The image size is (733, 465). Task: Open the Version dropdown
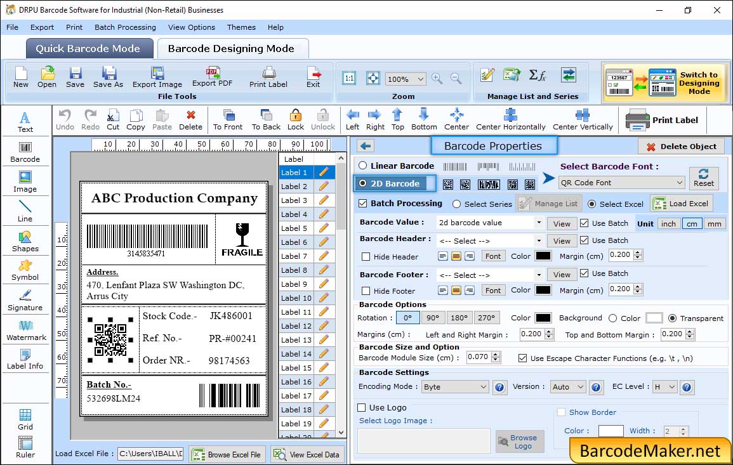coord(567,387)
